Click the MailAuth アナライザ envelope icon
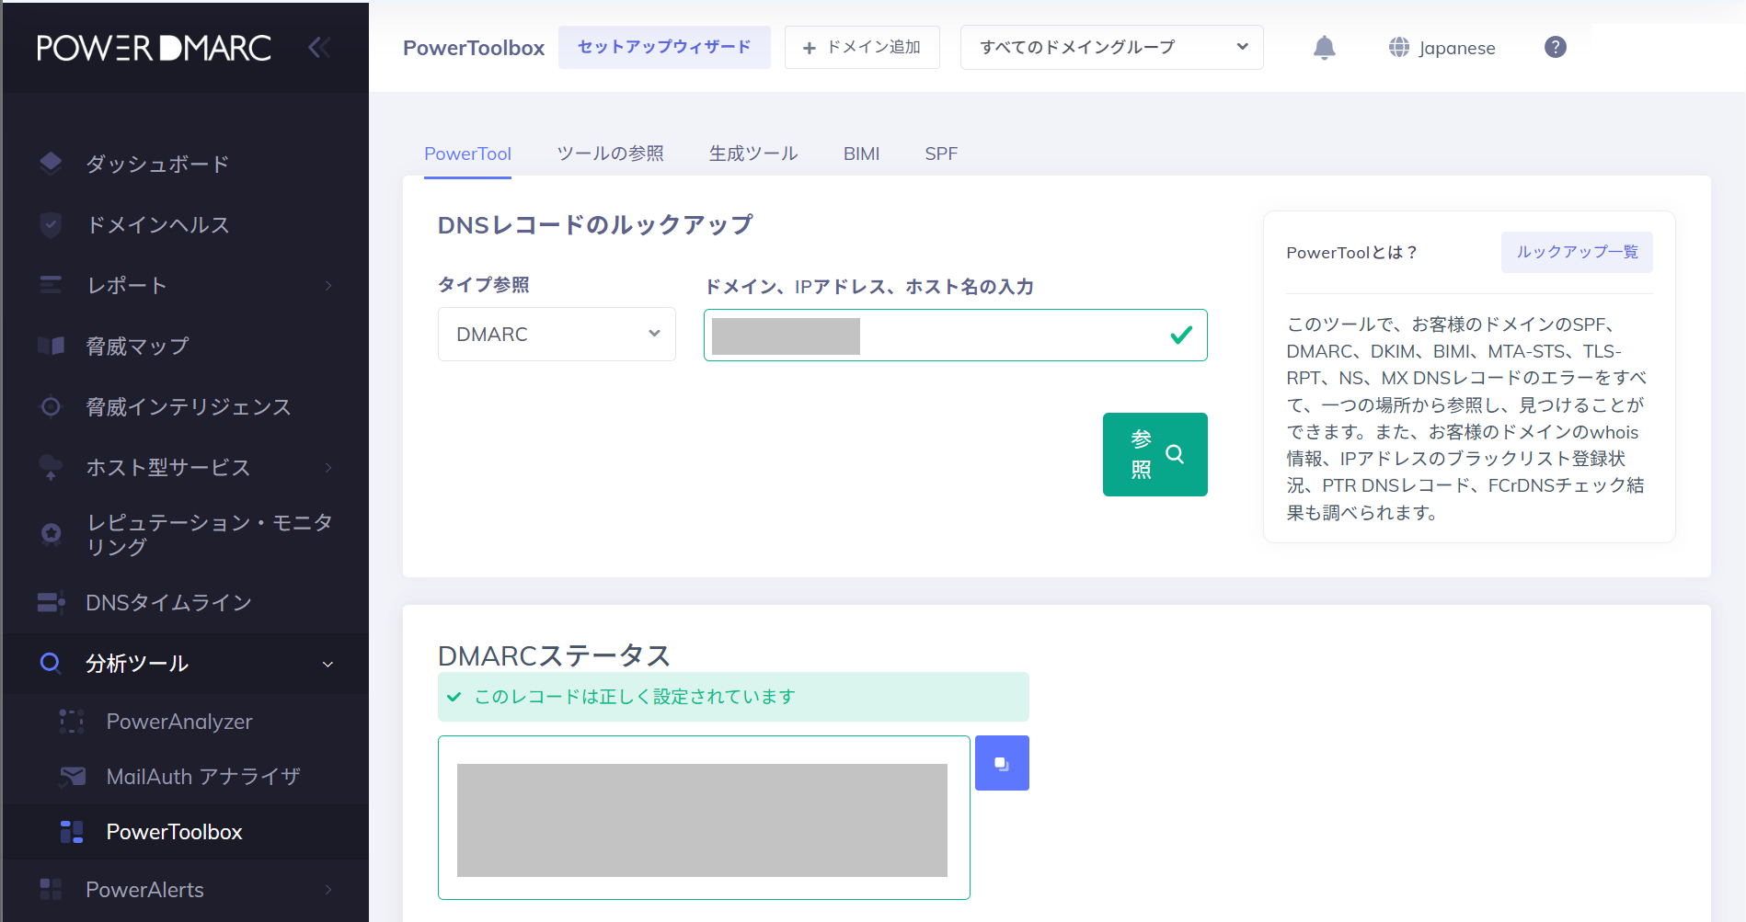The image size is (1746, 922). 72,777
